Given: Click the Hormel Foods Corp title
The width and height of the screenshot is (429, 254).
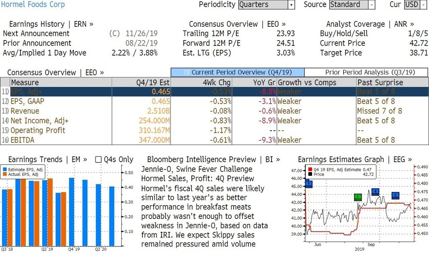Looking at the screenshot, I should click(33, 4).
